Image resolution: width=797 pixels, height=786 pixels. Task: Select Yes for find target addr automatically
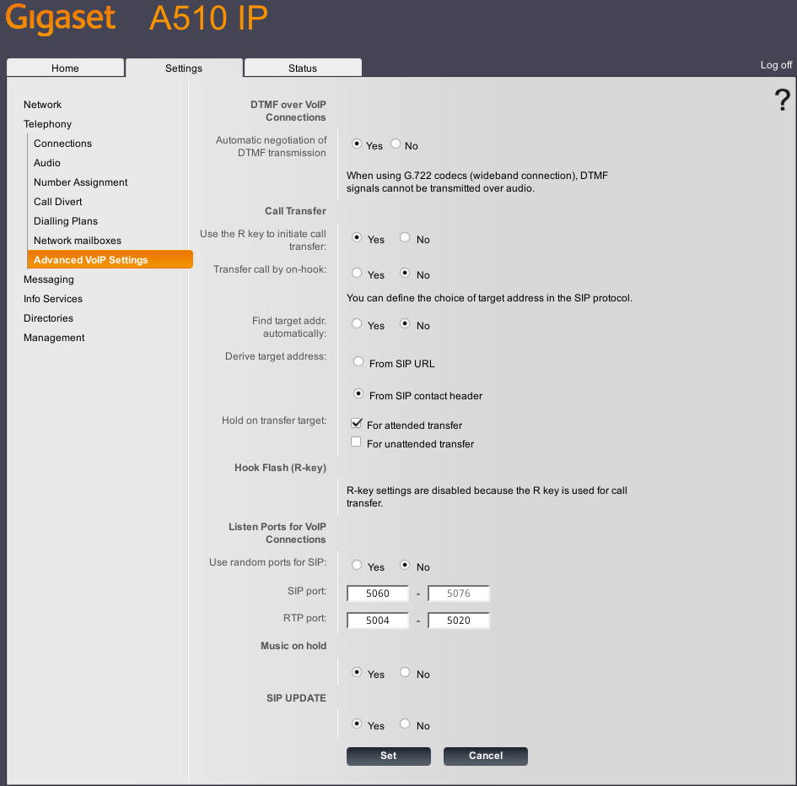pyautogui.click(x=357, y=323)
